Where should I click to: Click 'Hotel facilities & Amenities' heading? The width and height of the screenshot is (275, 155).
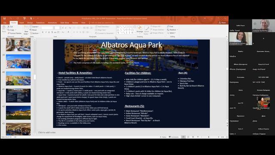click(x=76, y=73)
